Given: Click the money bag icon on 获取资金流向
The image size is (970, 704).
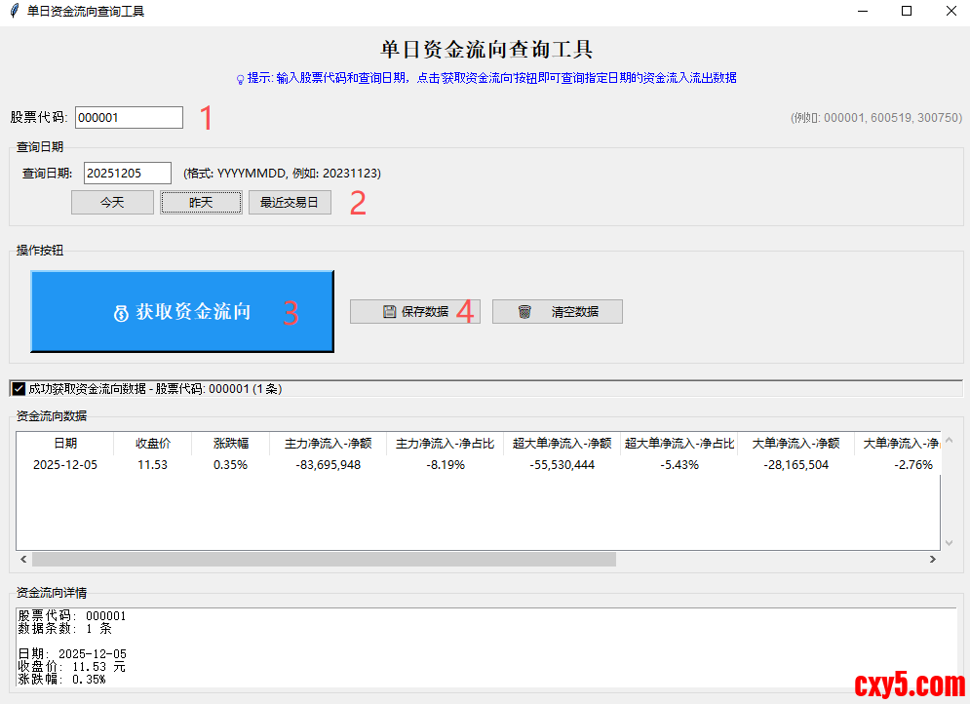Looking at the screenshot, I should coord(121,313).
